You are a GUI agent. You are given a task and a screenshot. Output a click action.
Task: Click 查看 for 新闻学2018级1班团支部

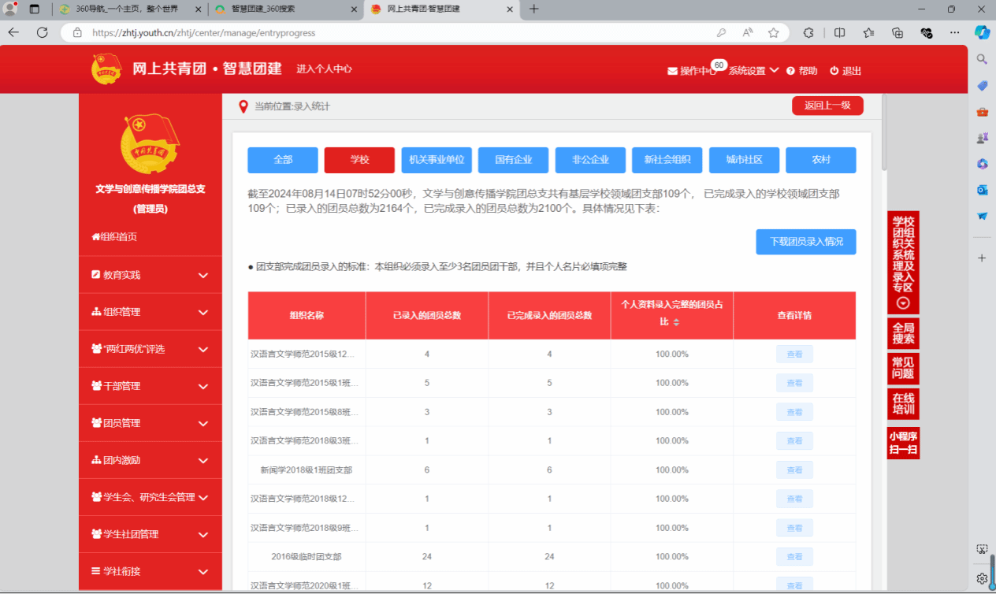tap(794, 470)
